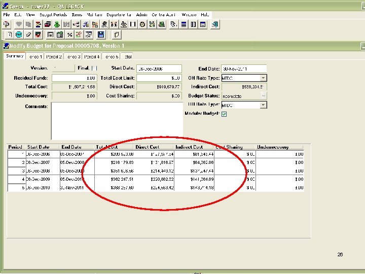
Task: Click the first icon in the top toolbar
Action: [x=7, y=24]
